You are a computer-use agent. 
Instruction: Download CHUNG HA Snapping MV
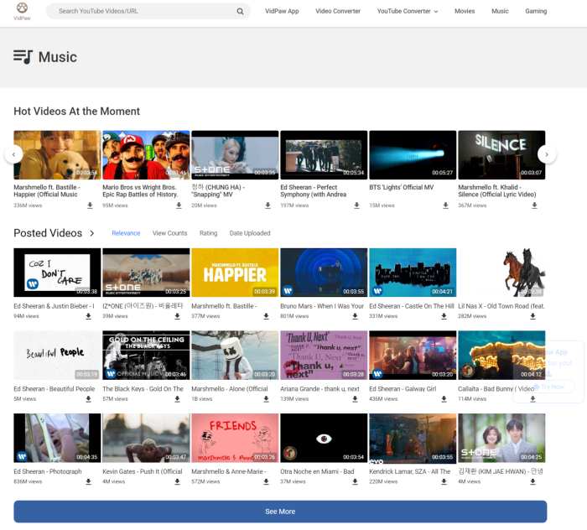point(268,205)
